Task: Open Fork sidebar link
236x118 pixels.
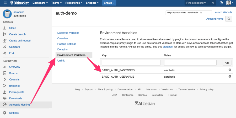Action: point(12,53)
